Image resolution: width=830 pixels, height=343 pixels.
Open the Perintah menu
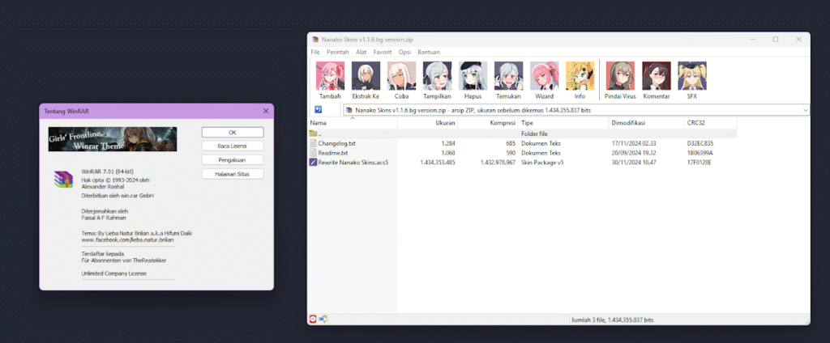coord(338,52)
